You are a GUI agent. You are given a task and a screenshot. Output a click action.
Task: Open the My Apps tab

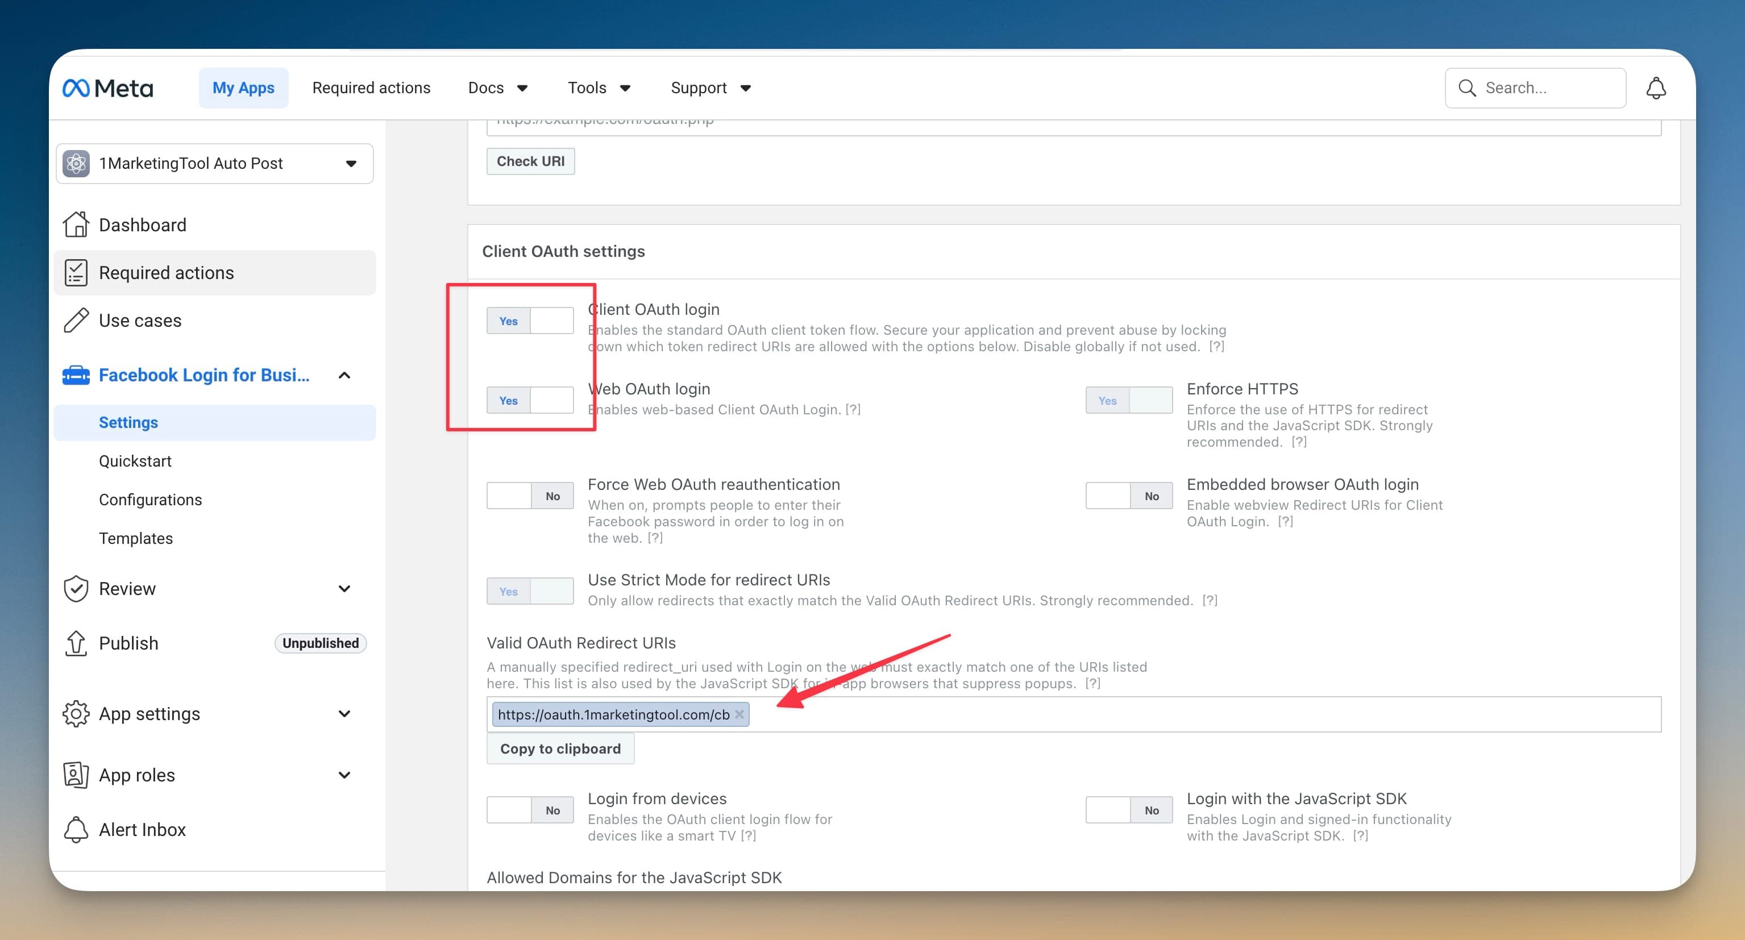pos(243,88)
